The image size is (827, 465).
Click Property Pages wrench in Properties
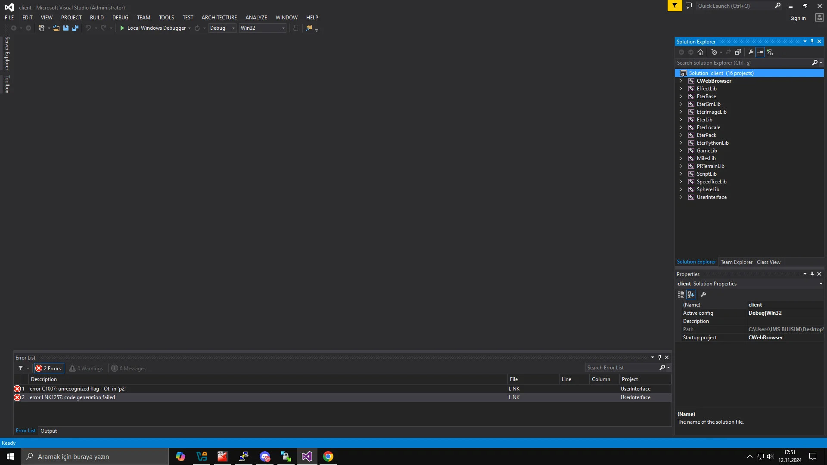coord(703,294)
